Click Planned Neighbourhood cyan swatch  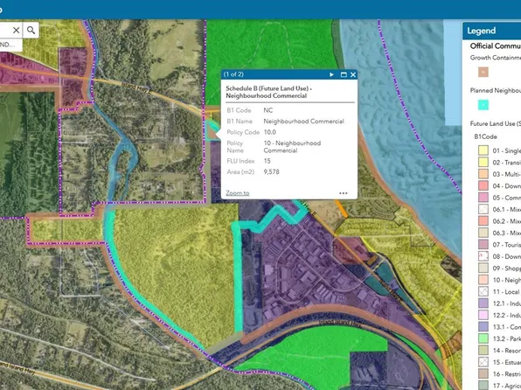click(483, 105)
